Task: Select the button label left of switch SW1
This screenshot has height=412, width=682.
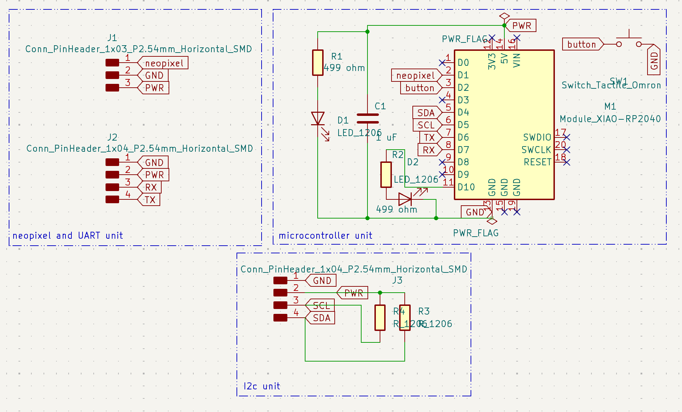Action: tap(583, 44)
